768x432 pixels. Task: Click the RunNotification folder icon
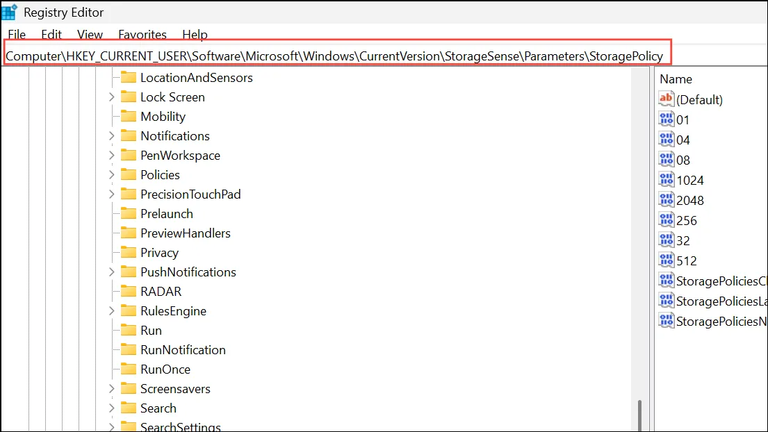click(x=129, y=350)
